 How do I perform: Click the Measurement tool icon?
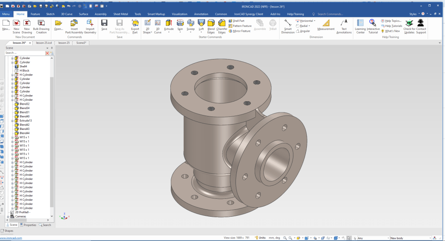pos(325,22)
